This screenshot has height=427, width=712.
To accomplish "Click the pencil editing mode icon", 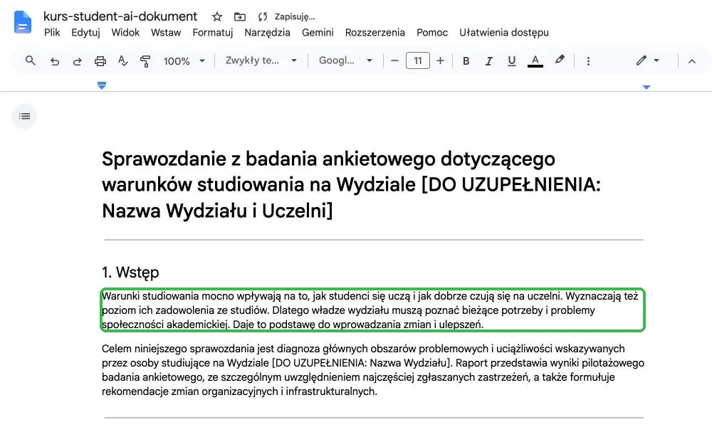I will [x=642, y=60].
